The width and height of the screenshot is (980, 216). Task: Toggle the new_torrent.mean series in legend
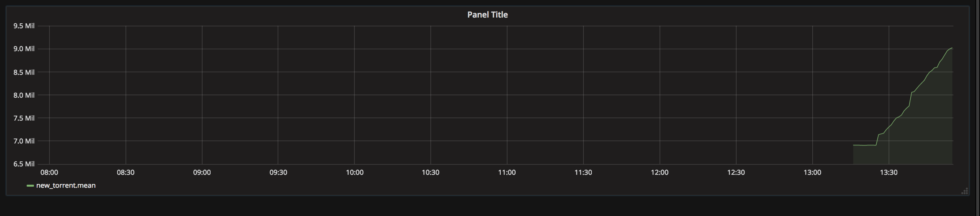[65, 185]
